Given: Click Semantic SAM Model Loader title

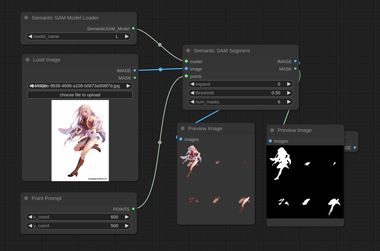Looking at the screenshot, I should tap(65, 18).
